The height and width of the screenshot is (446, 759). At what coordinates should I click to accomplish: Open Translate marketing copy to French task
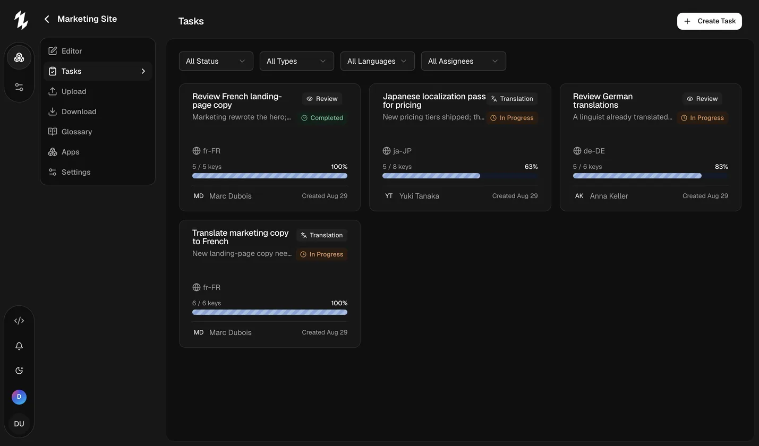[x=270, y=284]
